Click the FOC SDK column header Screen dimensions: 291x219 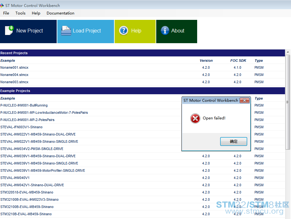tap(238, 61)
